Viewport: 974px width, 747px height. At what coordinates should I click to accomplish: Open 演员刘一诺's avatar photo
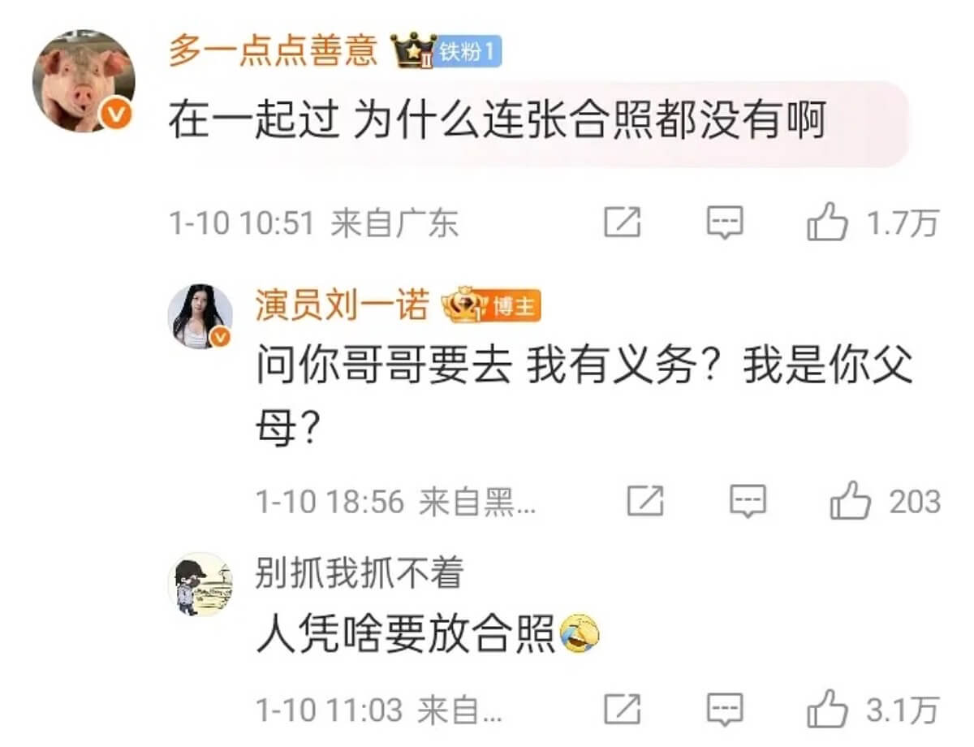coord(200,317)
